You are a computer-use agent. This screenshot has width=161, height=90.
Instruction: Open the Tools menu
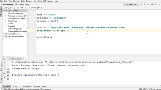tap(40, 1)
